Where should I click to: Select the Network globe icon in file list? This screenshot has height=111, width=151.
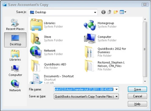tap(36, 52)
